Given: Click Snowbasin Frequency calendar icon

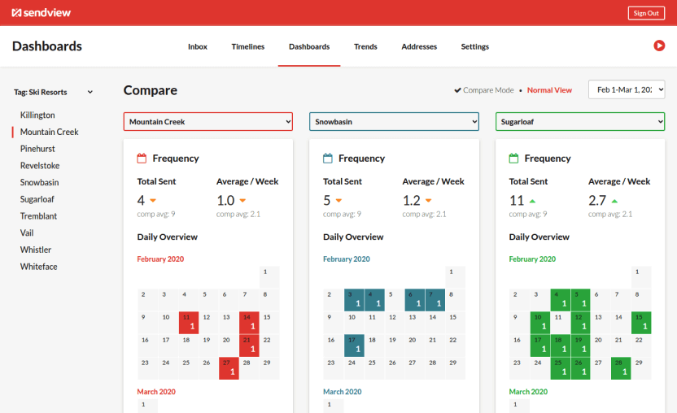Looking at the screenshot, I should click(x=328, y=159).
